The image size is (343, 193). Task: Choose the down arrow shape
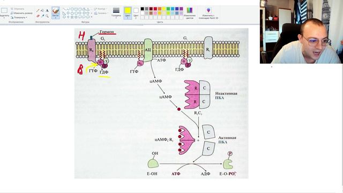[x=64, y=17]
